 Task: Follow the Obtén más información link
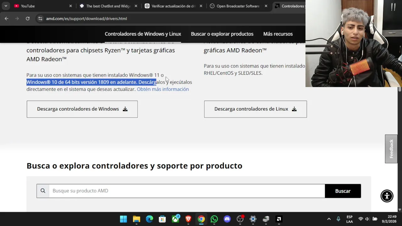click(x=163, y=89)
